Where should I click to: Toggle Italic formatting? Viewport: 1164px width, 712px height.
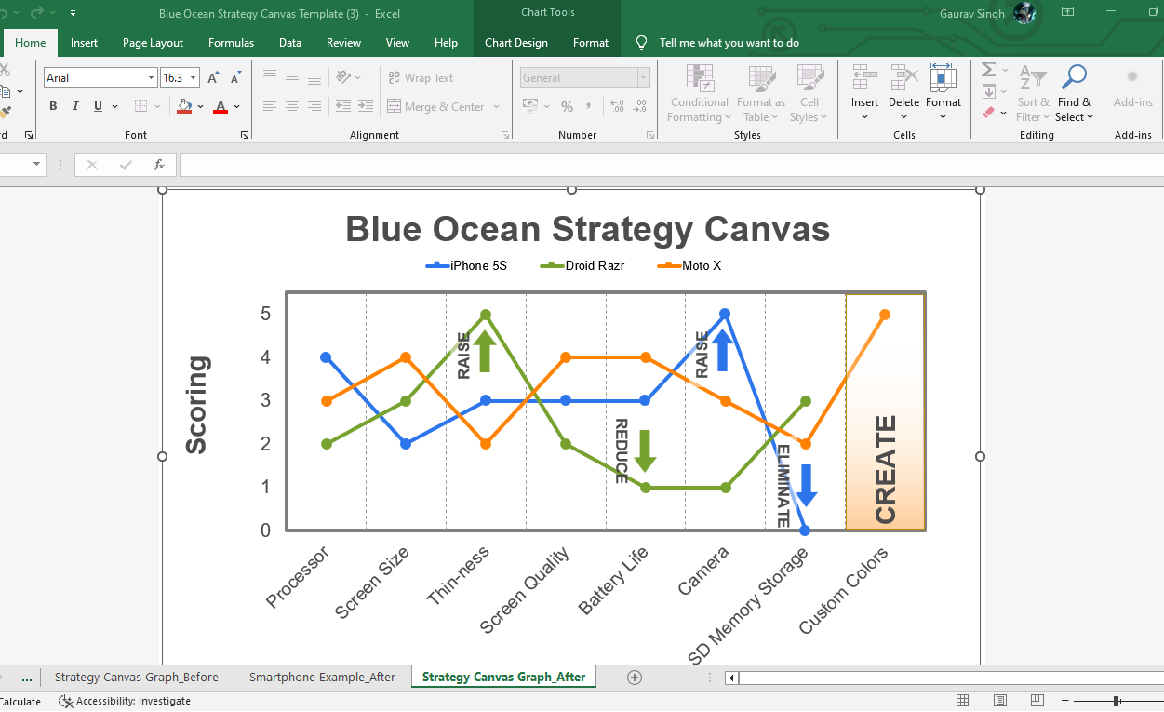pyautogui.click(x=75, y=106)
